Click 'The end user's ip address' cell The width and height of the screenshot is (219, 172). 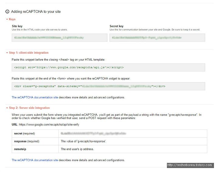(133, 149)
